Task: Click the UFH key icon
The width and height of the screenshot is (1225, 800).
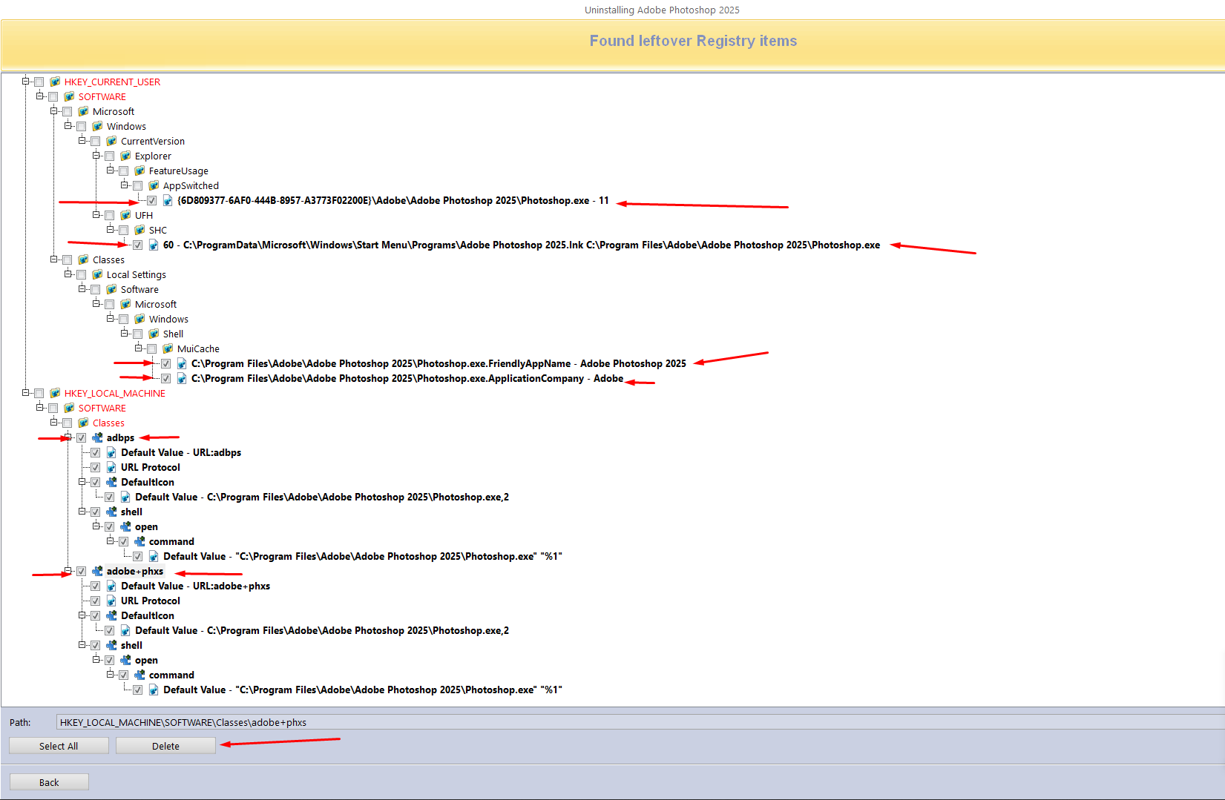Action: click(125, 215)
